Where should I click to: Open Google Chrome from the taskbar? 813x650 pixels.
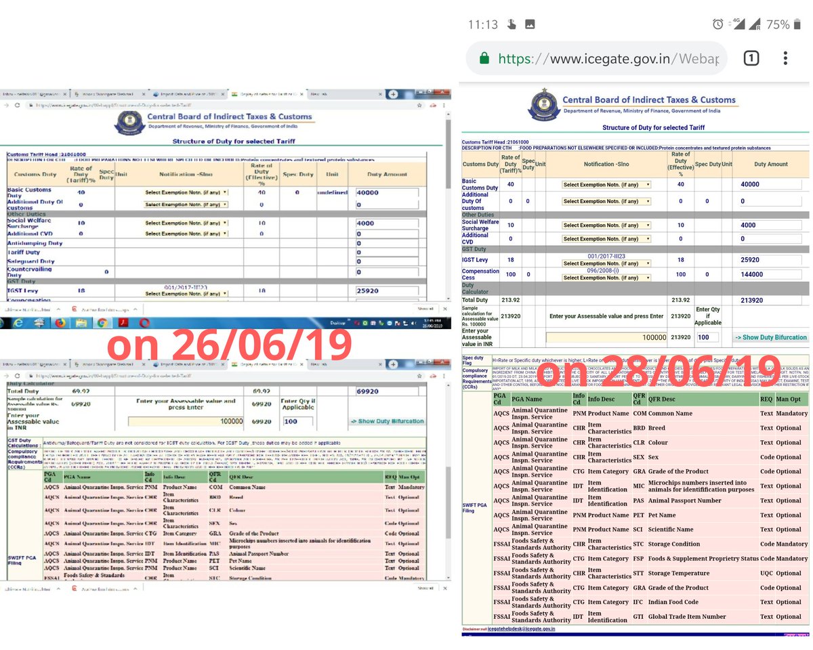102,324
